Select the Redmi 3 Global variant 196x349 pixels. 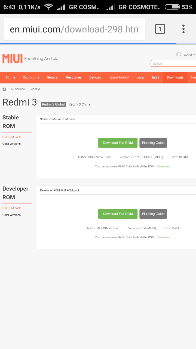coord(53,104)
